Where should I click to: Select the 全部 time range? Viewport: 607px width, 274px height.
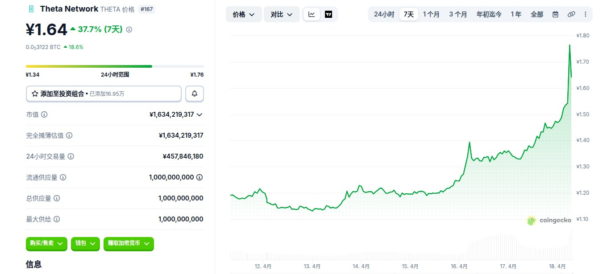pyautogui.click(x=537, y=14)
